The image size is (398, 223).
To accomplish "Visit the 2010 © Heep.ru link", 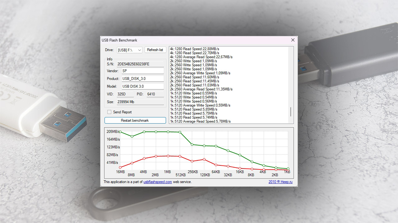I will click(x=280, y=182).
